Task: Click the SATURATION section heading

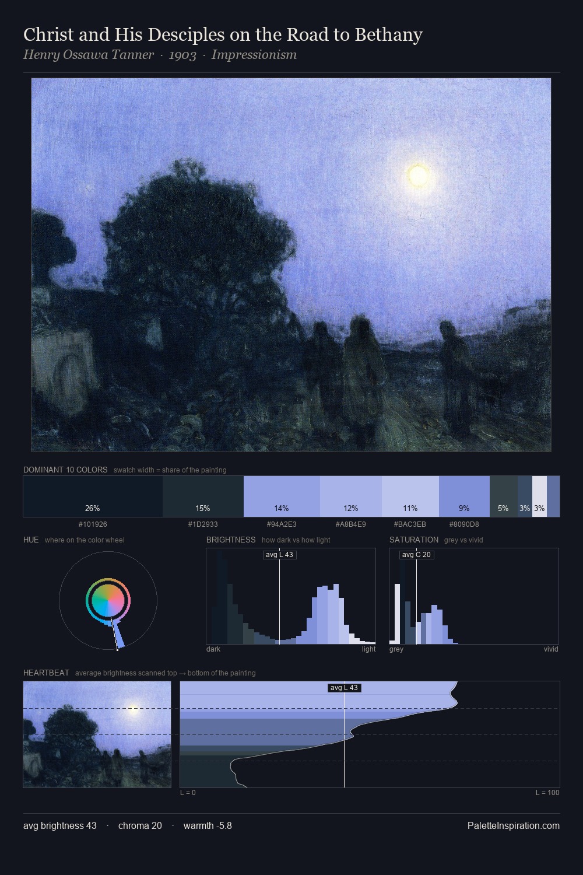Action: click(x=414, y=540)
